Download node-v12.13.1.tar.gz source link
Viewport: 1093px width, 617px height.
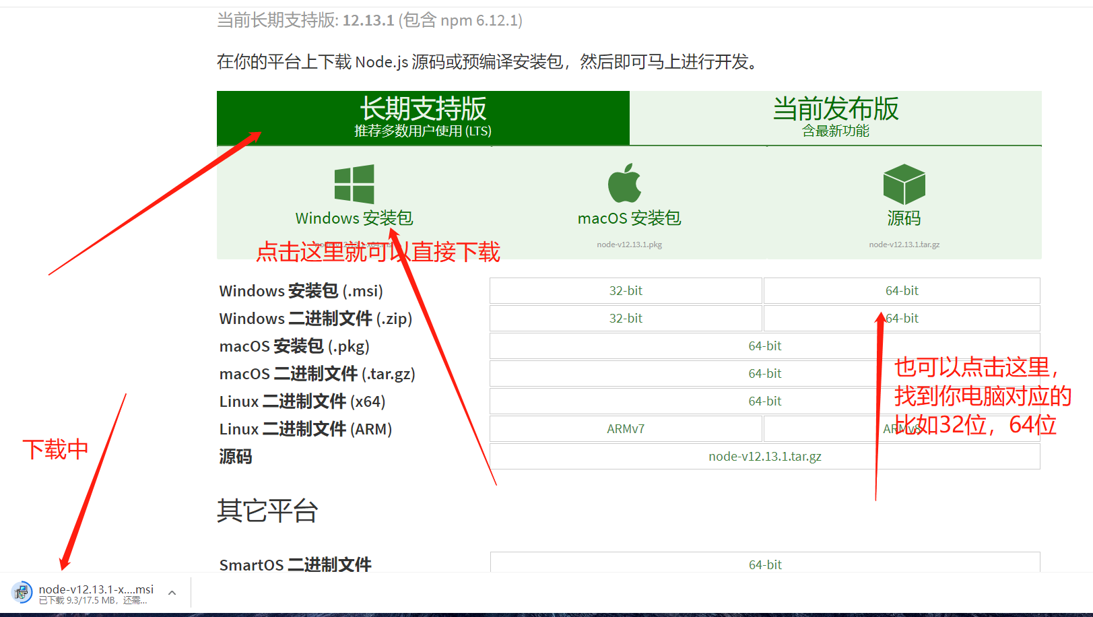[765, 457]
